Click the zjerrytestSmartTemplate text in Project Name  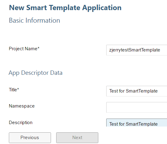click(x=135, y=50)
